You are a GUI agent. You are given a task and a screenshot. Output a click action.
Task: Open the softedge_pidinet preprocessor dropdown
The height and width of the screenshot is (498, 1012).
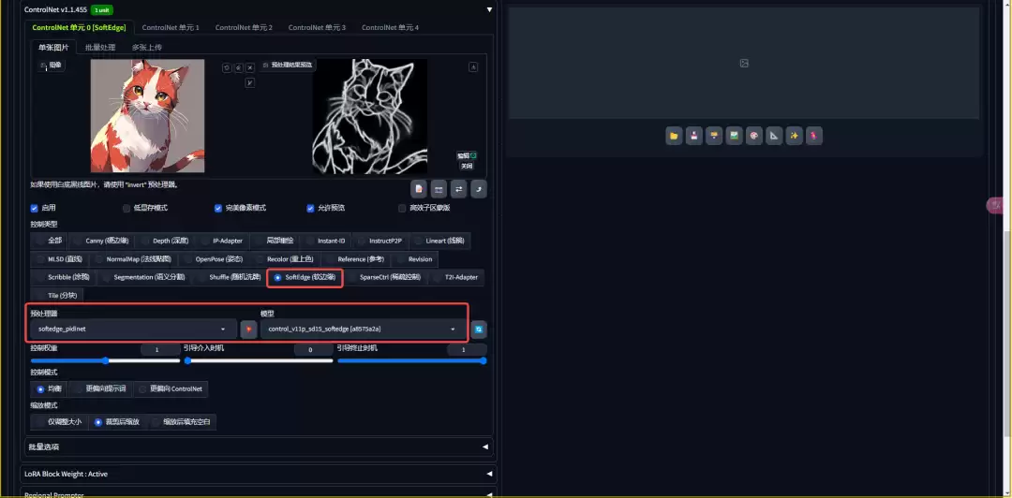[x=134, y=329]
